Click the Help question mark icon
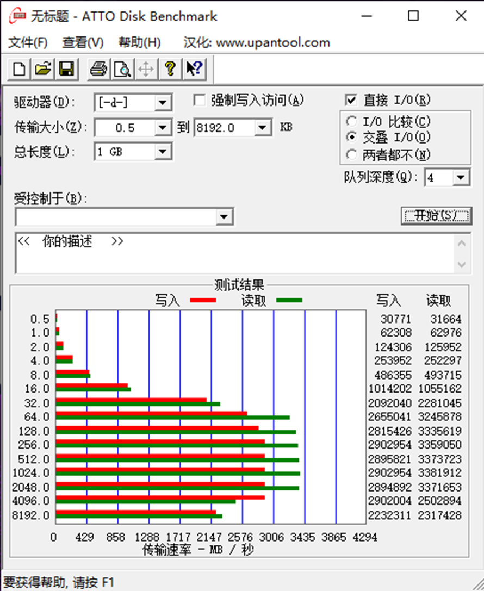The image size is (484, 591). pos(169,69)
